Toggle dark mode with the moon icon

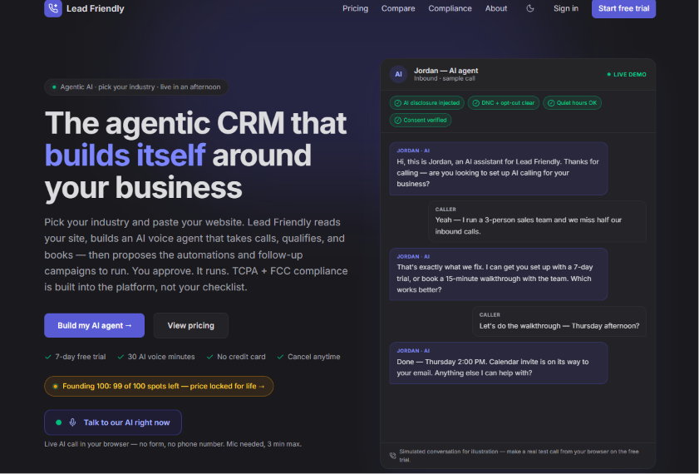(x=530, y=8)
